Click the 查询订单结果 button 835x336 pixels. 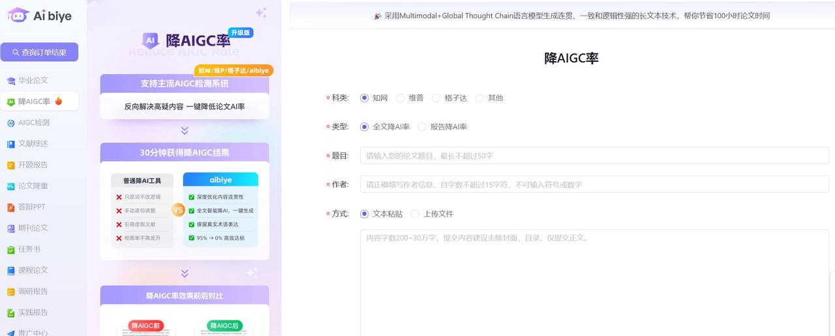coord(39,52)
